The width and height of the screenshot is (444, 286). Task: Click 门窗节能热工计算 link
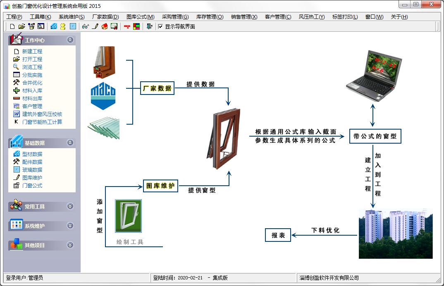pyautogui.click(x=42, y=122)
